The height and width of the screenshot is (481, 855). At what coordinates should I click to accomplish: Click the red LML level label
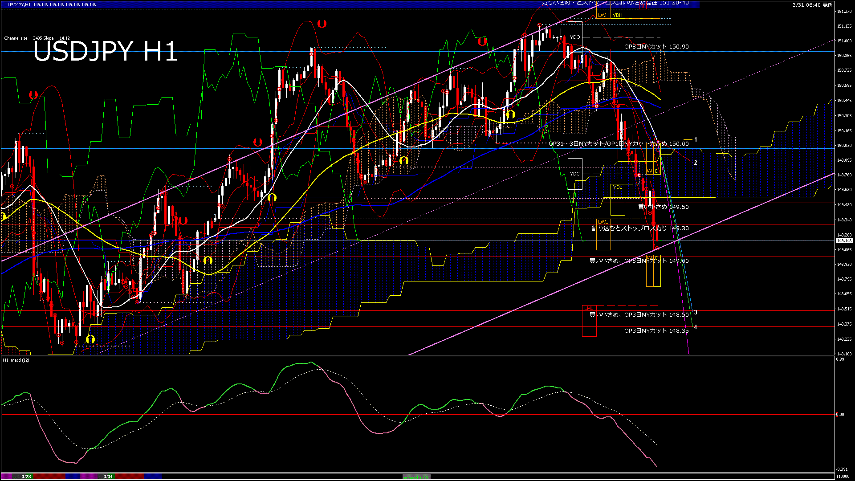[x=588, y=308]
